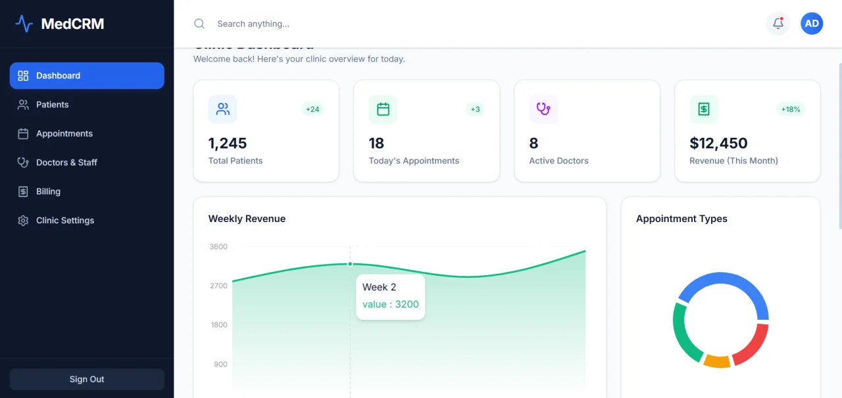Click the 1,245 total patients value
The image size is (842, 398).
point(228,143)
